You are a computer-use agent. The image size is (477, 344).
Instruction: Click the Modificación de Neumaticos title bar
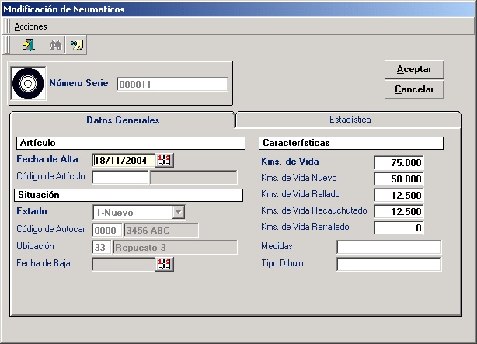(x=238, y=9)
